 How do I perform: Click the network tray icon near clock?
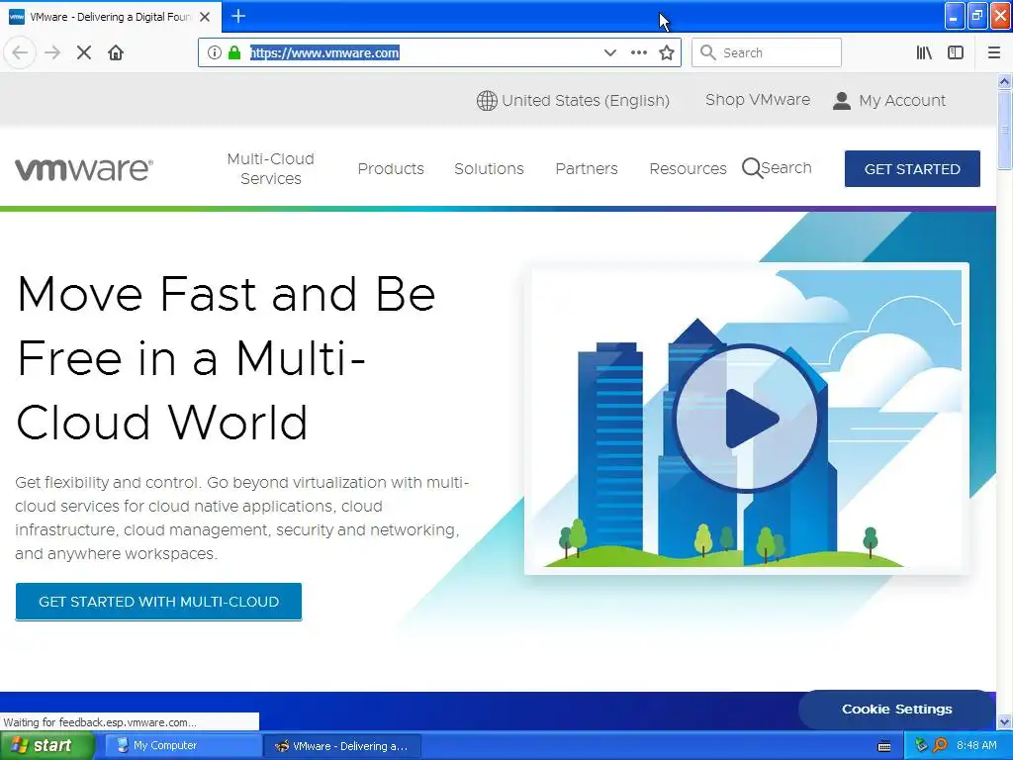pyautogui.click(x=921, y=745)
